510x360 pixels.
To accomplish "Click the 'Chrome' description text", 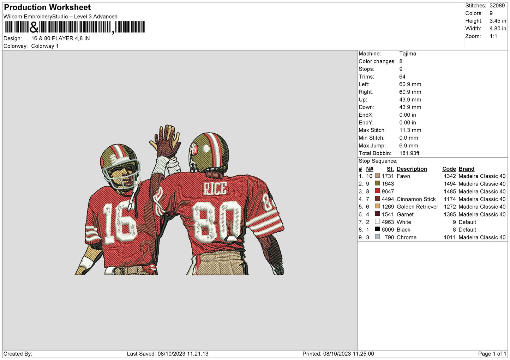I will click(x=407, y=237).
